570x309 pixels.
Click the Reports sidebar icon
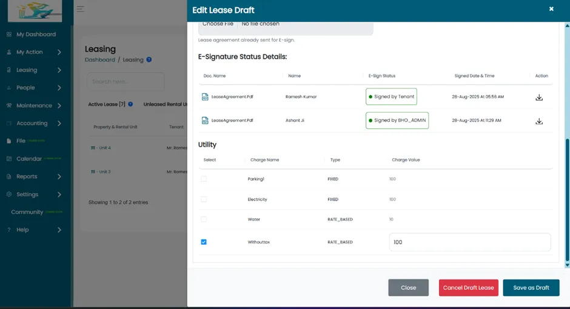pos(8,176)
